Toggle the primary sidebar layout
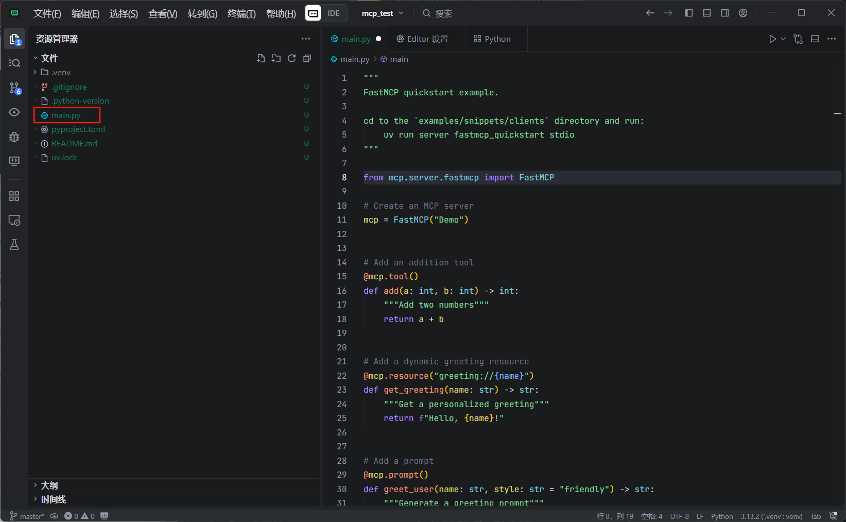 click(x=689, y=13)
